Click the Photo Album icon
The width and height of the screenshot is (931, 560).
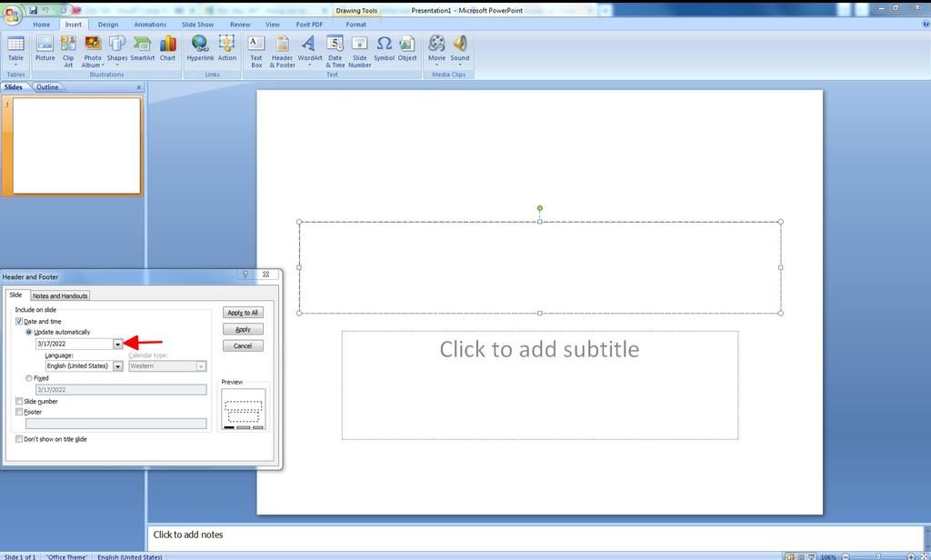click(x=93, y=44)
